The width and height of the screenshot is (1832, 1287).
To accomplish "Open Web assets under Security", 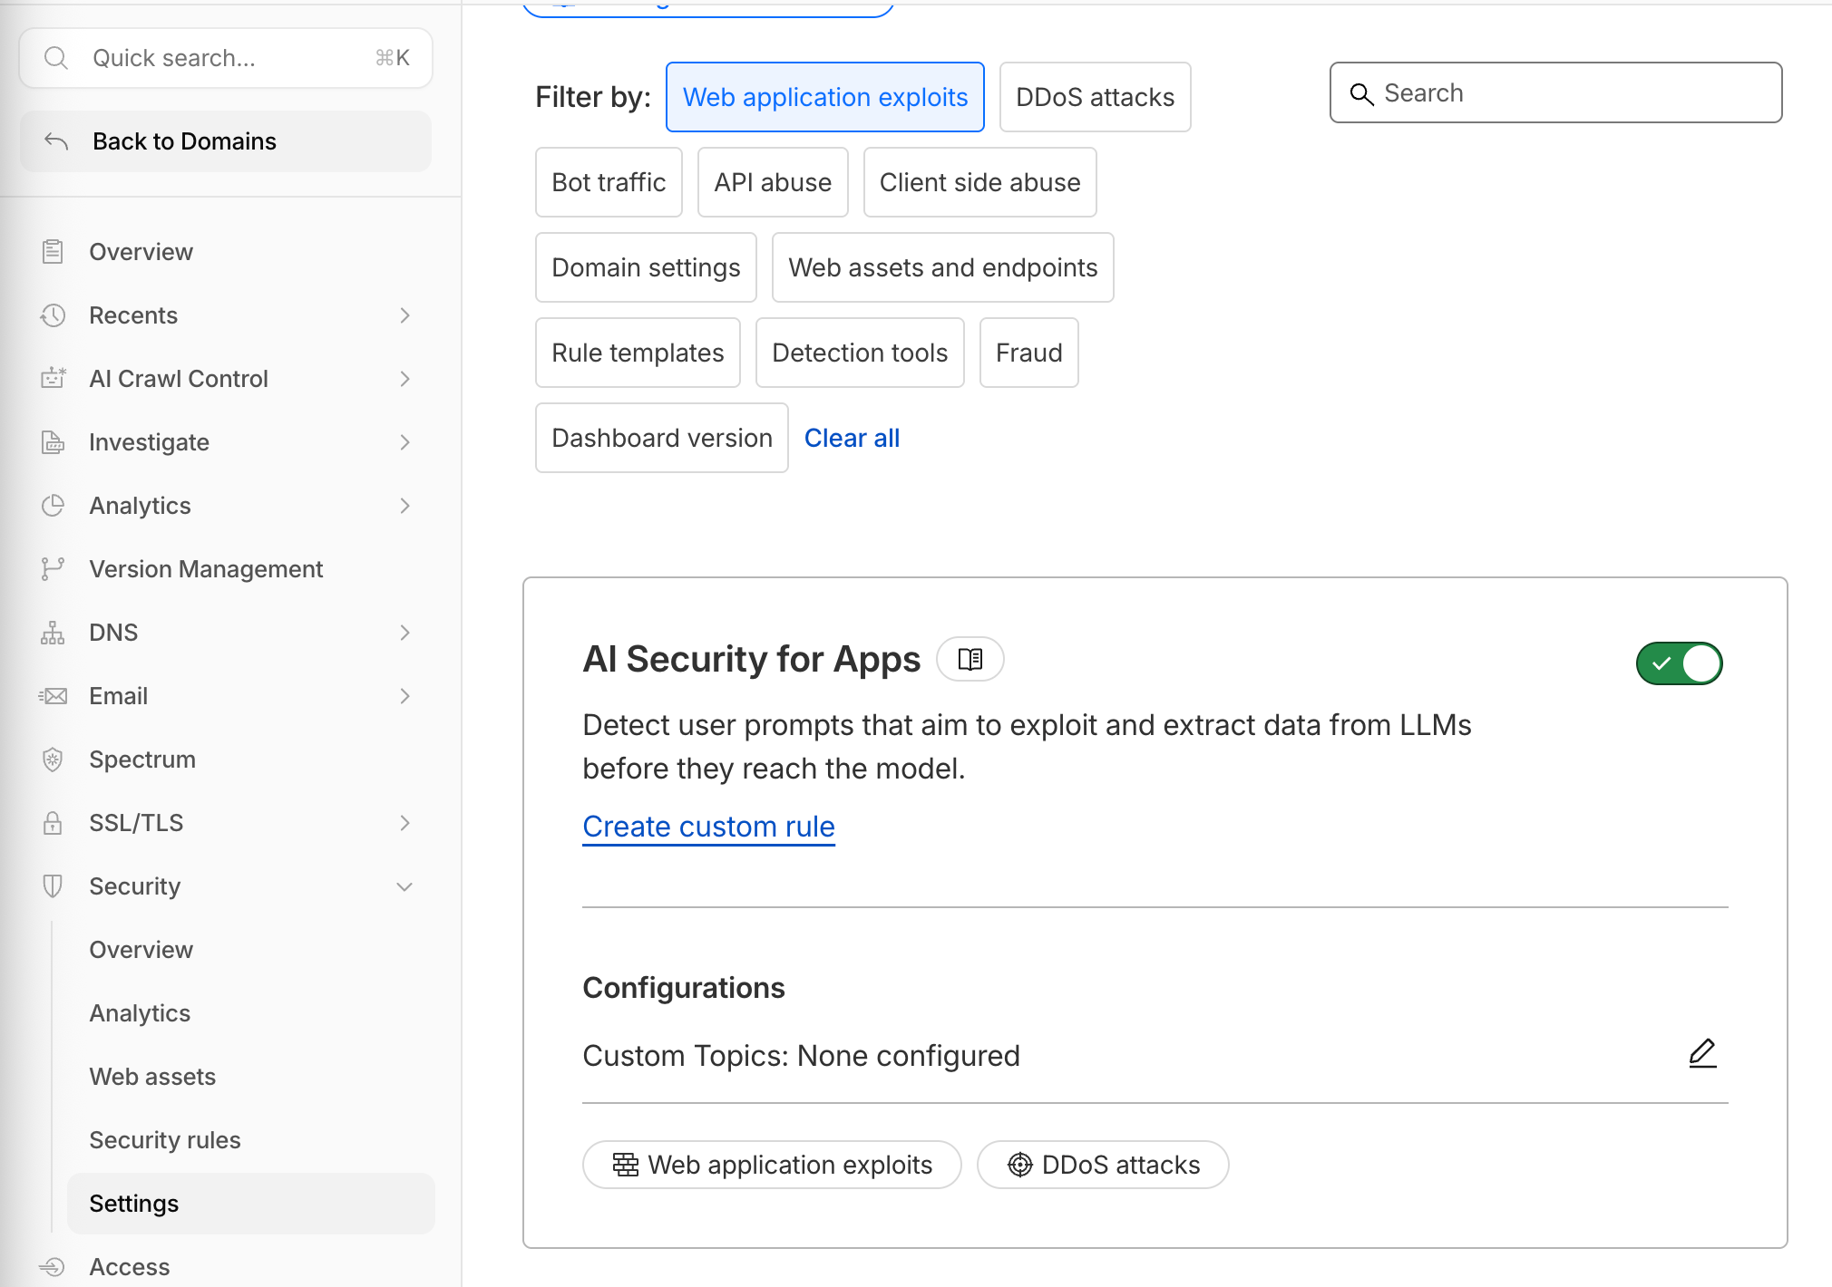I will [251, 1077].
